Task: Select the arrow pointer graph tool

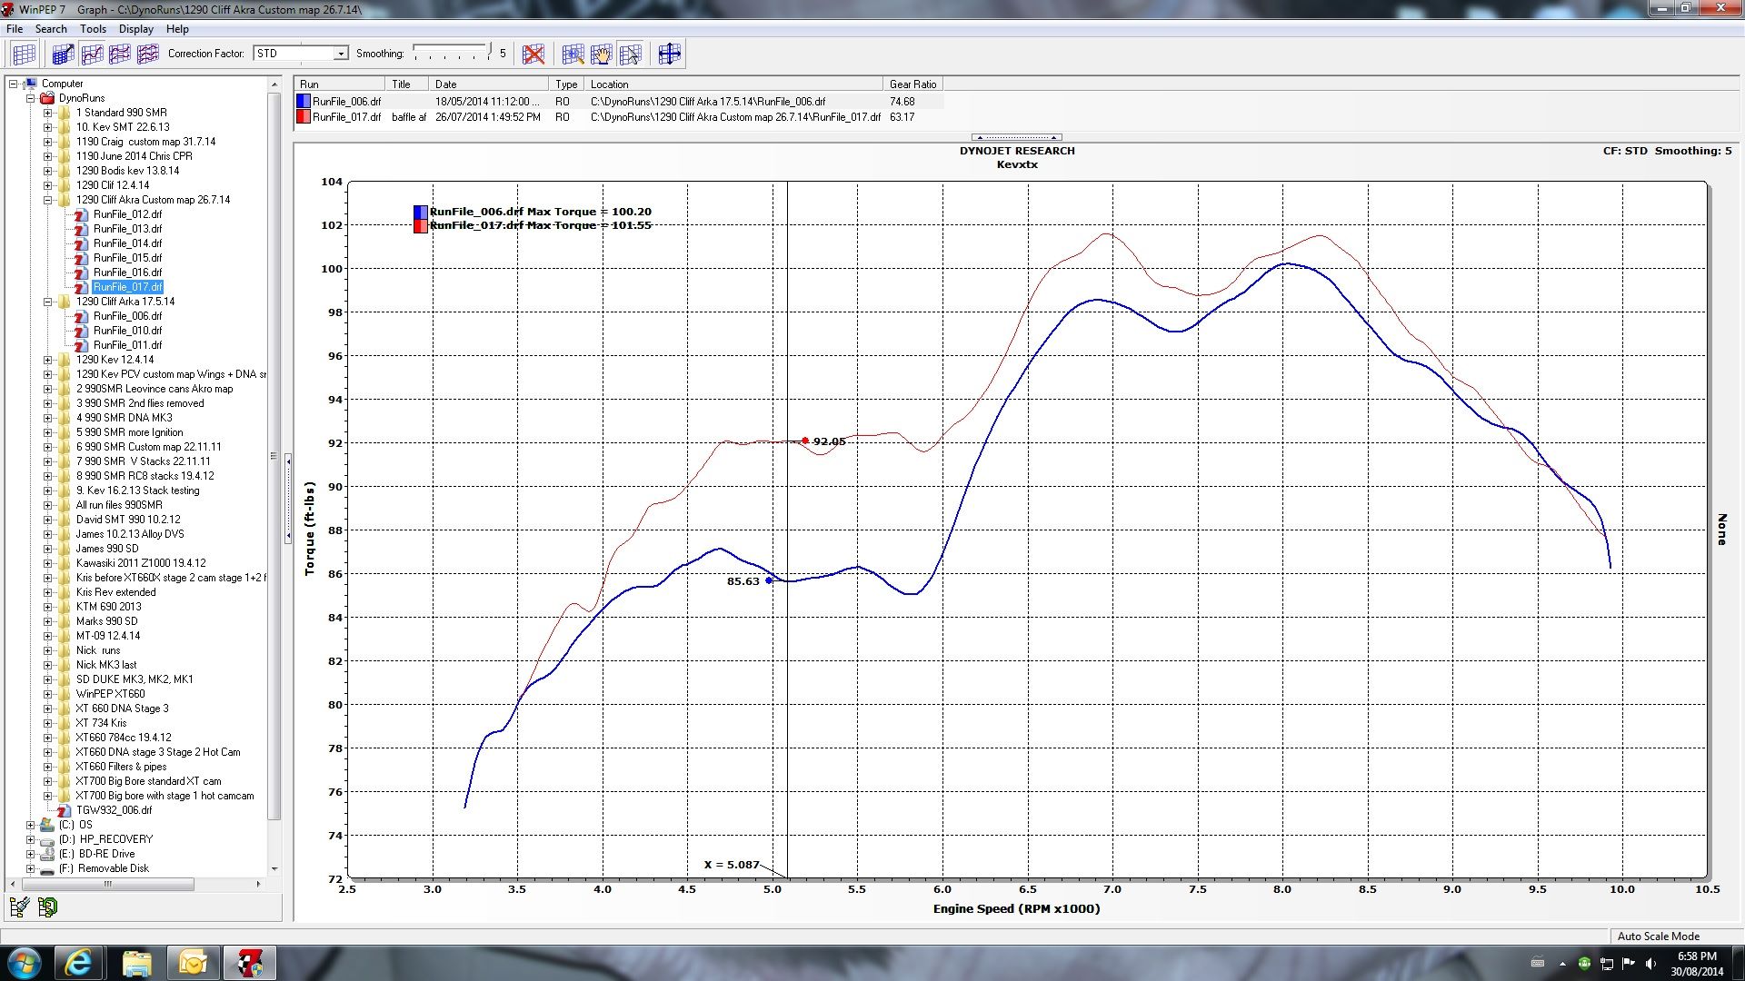Action: click(x=630, y=54)
